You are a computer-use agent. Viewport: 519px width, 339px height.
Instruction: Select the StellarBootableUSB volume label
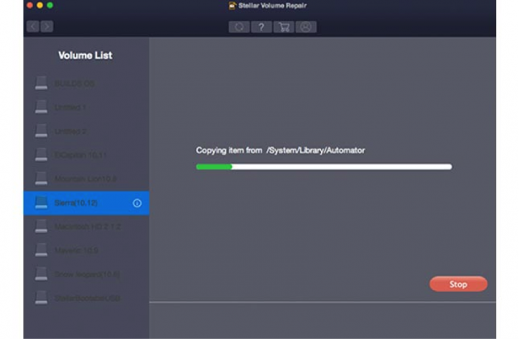coord(87,298)
